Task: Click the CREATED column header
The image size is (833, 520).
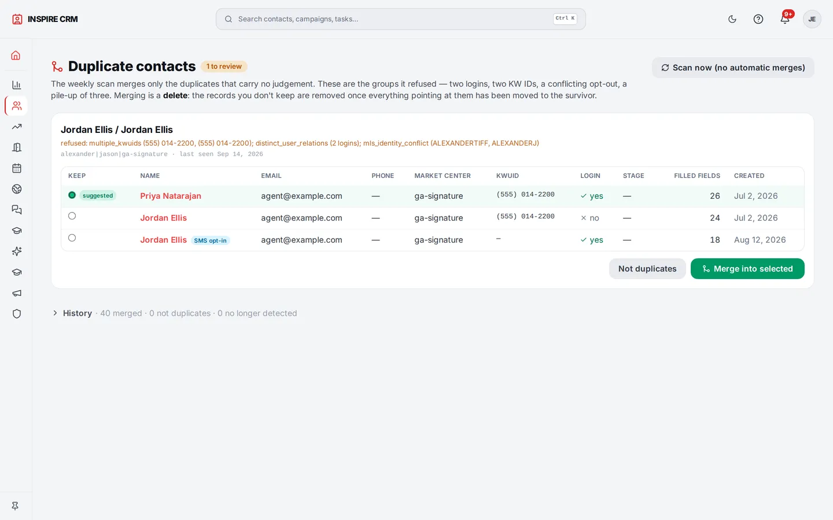Action: [749, 176]
